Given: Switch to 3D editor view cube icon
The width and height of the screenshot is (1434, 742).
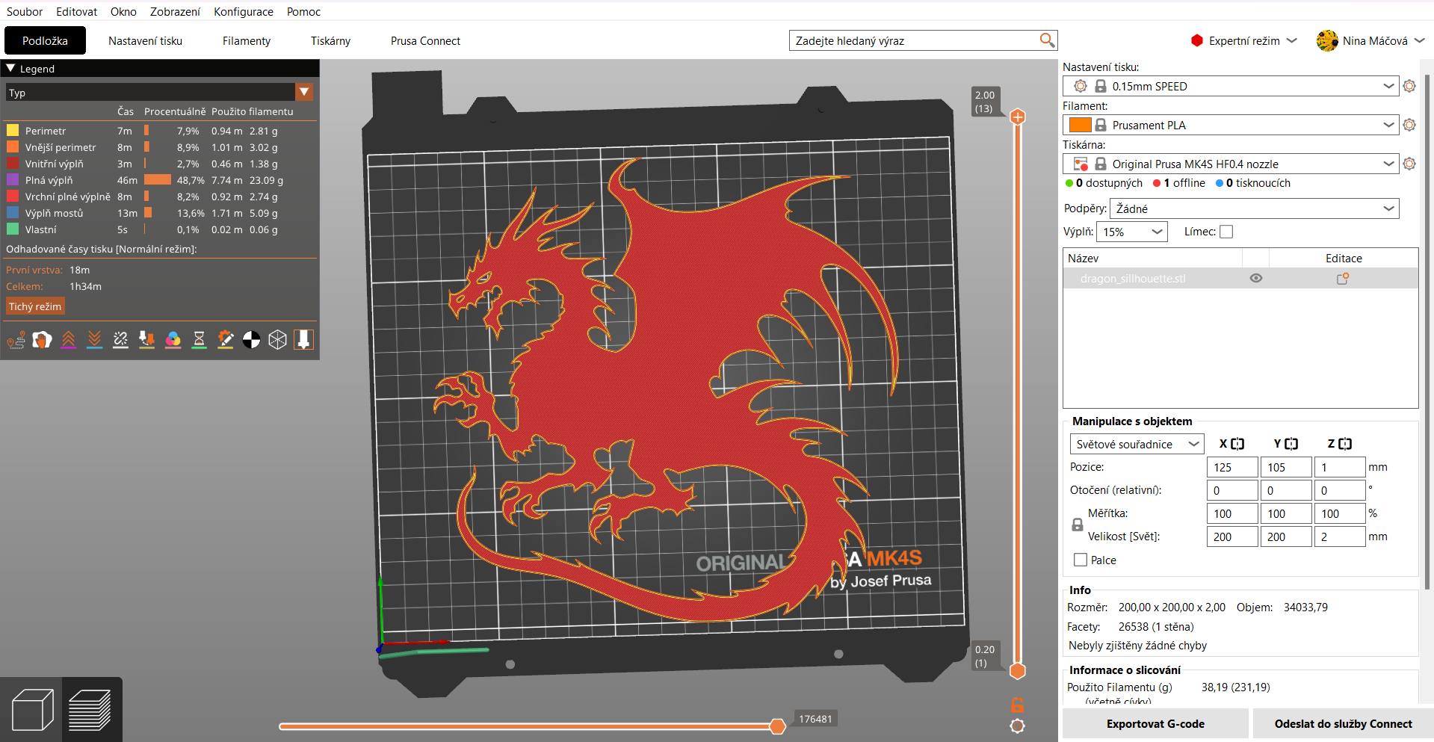Looking at the screenshot, I should [32, 709].
